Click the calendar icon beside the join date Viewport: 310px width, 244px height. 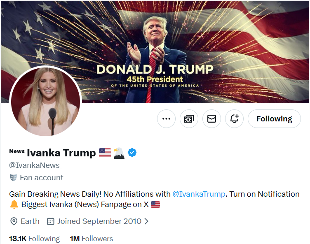pos(51,221)
